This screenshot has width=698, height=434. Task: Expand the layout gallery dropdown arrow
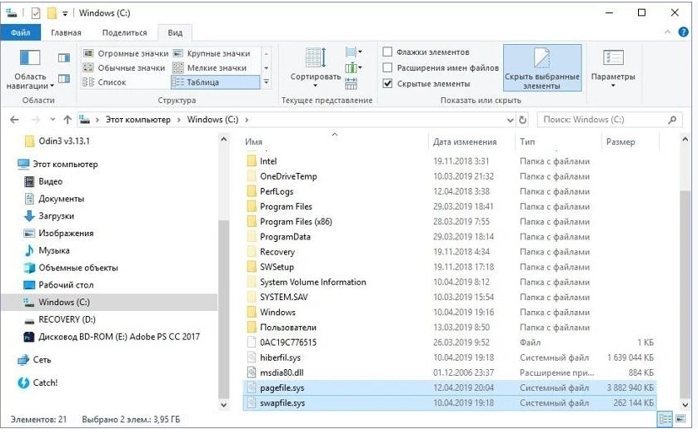click(267, 82)
